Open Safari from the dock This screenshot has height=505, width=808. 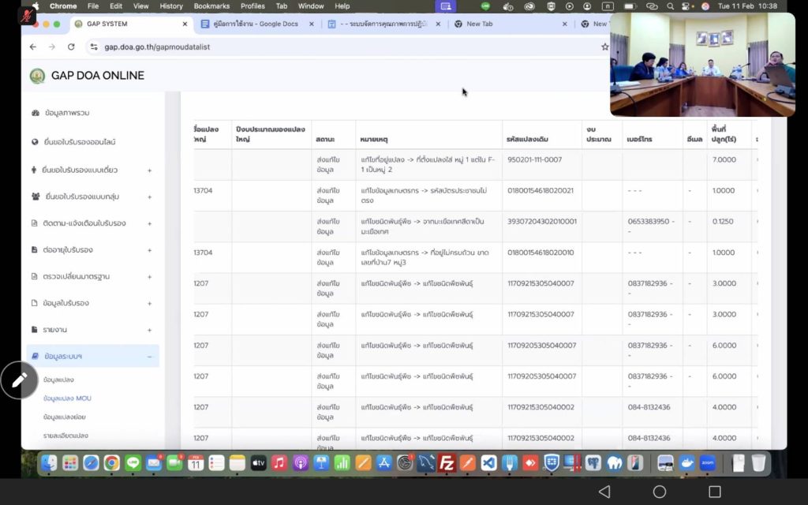point(92,462)
